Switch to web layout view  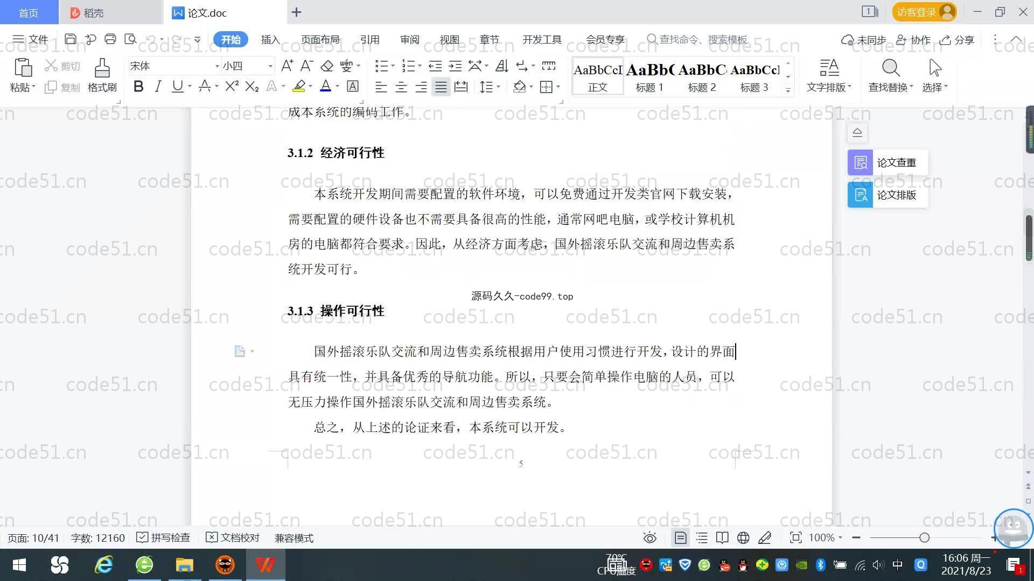coord(743,537)
